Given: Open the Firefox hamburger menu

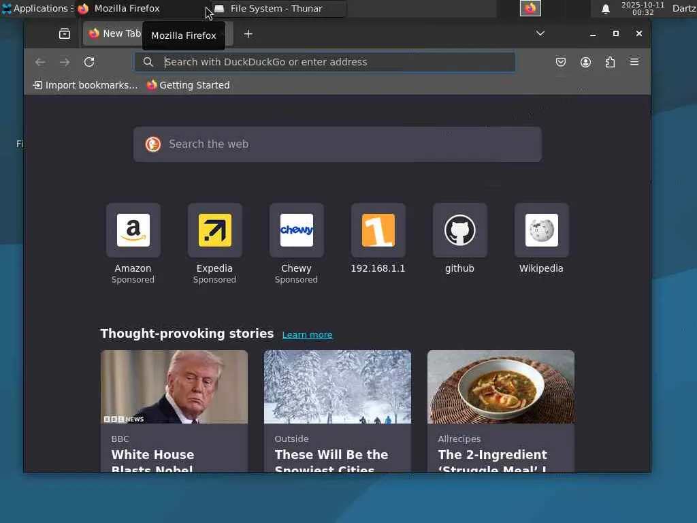Looking at the screenshot, I should (634, 62).
